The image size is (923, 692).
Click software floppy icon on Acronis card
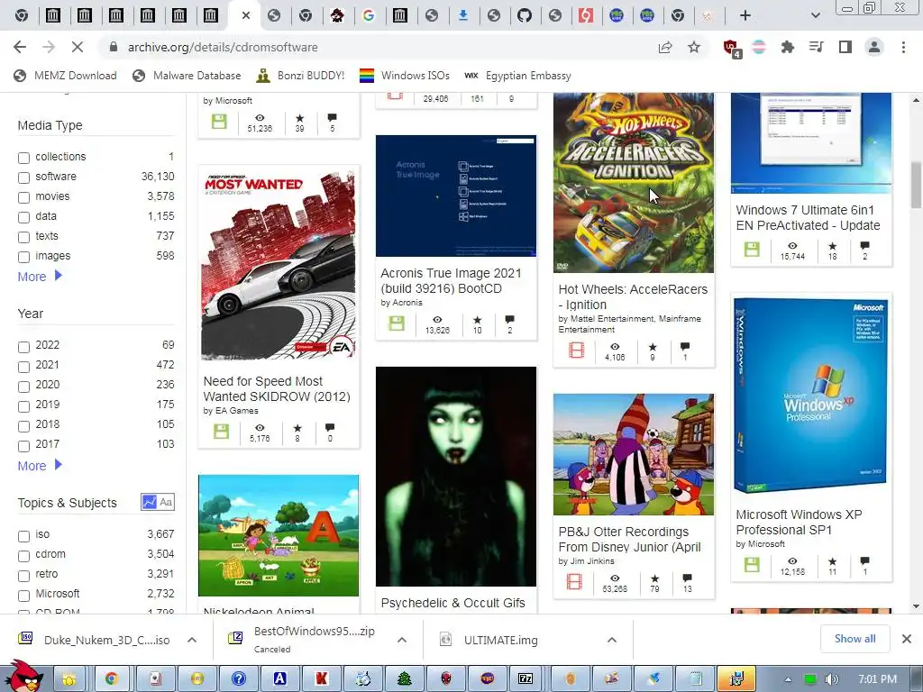coord(397,323)
